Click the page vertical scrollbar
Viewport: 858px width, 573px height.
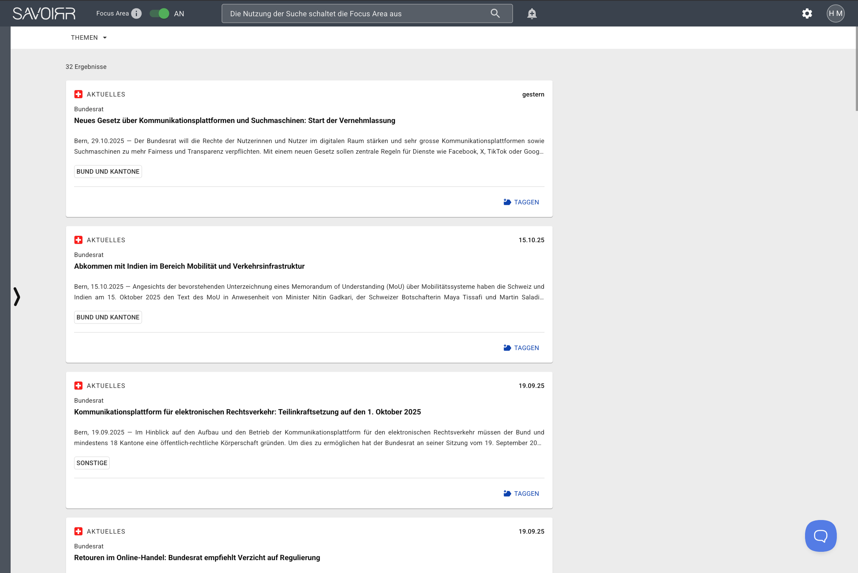[x=856, y=68]
